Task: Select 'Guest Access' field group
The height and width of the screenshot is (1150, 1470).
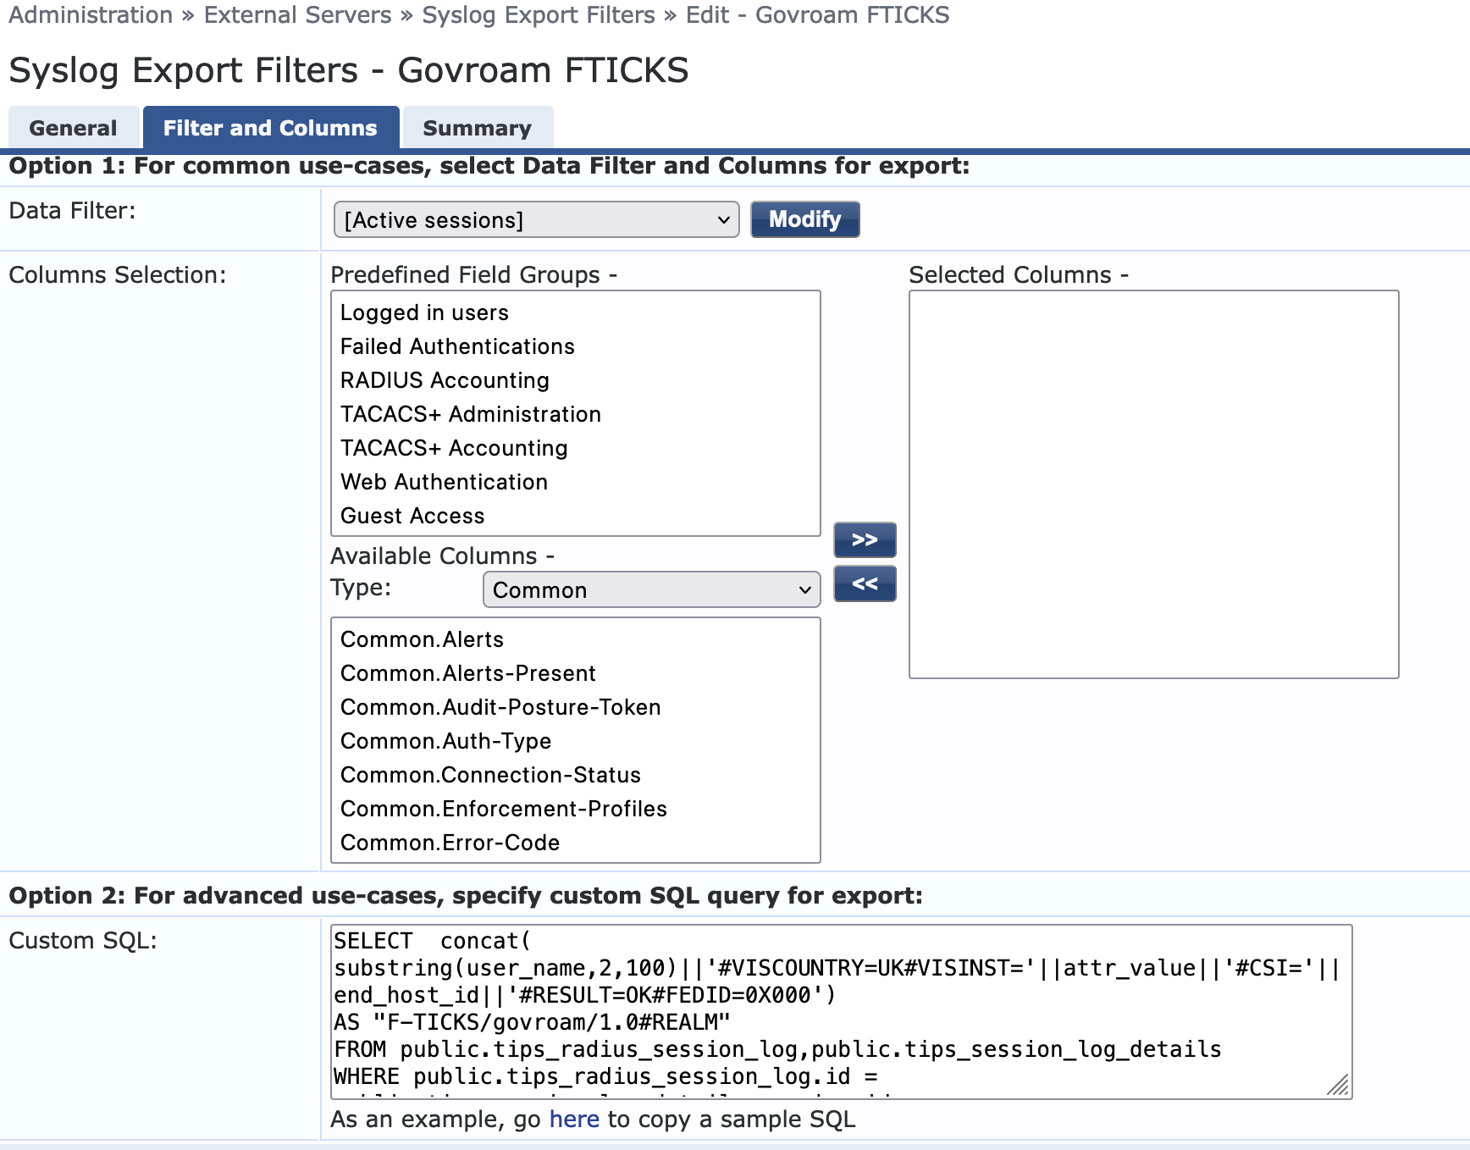Action: point(412,517)
